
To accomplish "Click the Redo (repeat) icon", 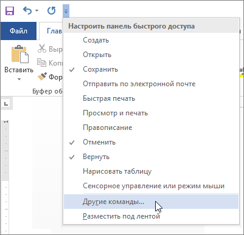I will coord(51,10).
